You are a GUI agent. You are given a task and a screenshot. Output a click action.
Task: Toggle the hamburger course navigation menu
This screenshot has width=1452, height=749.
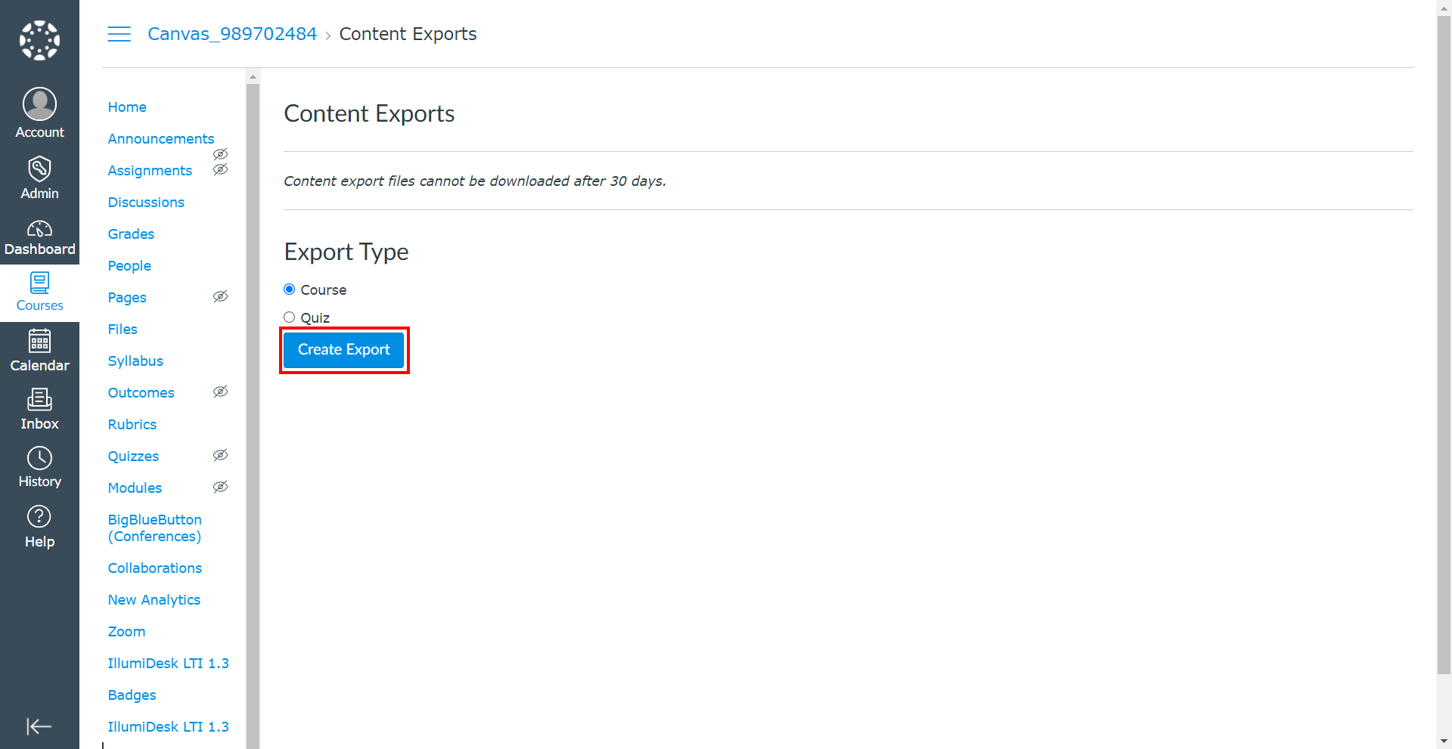click(119, 34)
